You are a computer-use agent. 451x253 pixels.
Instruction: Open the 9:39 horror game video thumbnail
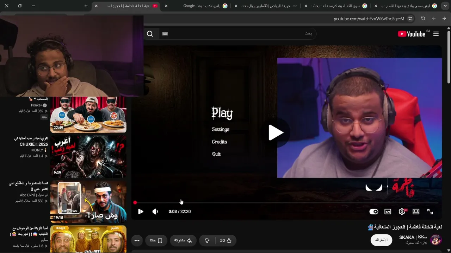click(x=88, y=156)
